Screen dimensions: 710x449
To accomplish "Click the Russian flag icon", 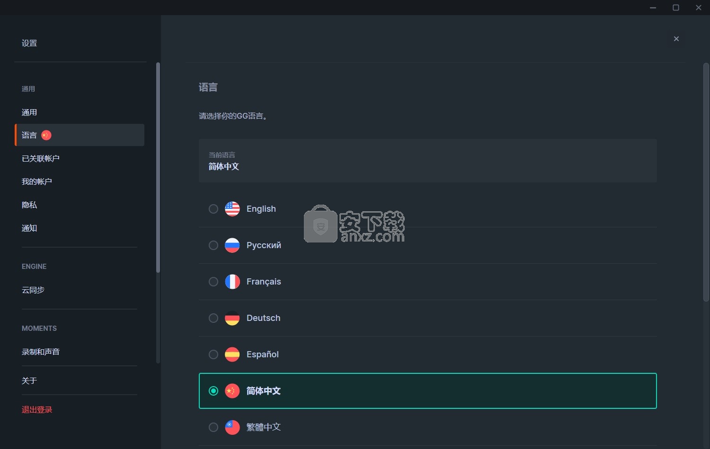I will click(x=232, y=245).
